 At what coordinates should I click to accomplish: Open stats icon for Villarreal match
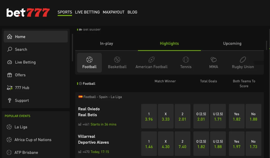pyautogui.click(x=80, y=152)
